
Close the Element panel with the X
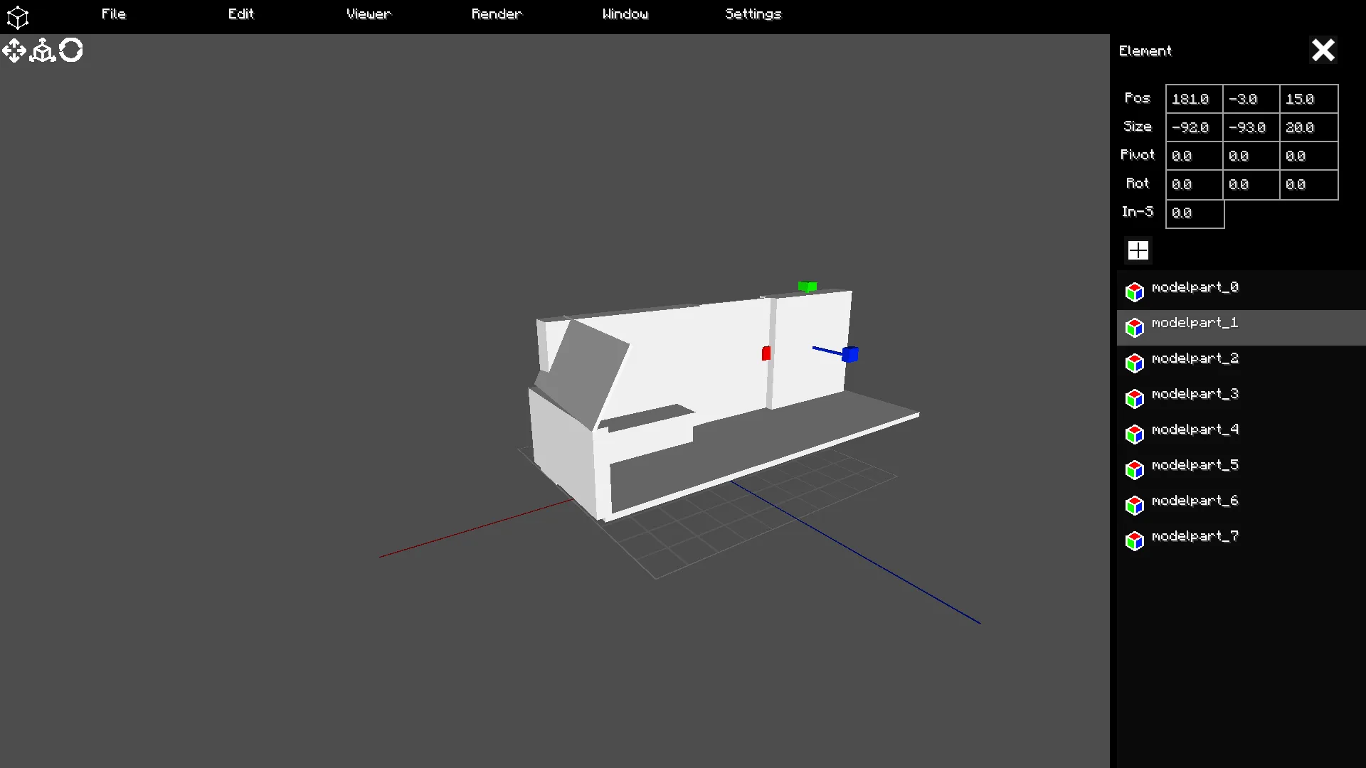point(1323,50)
